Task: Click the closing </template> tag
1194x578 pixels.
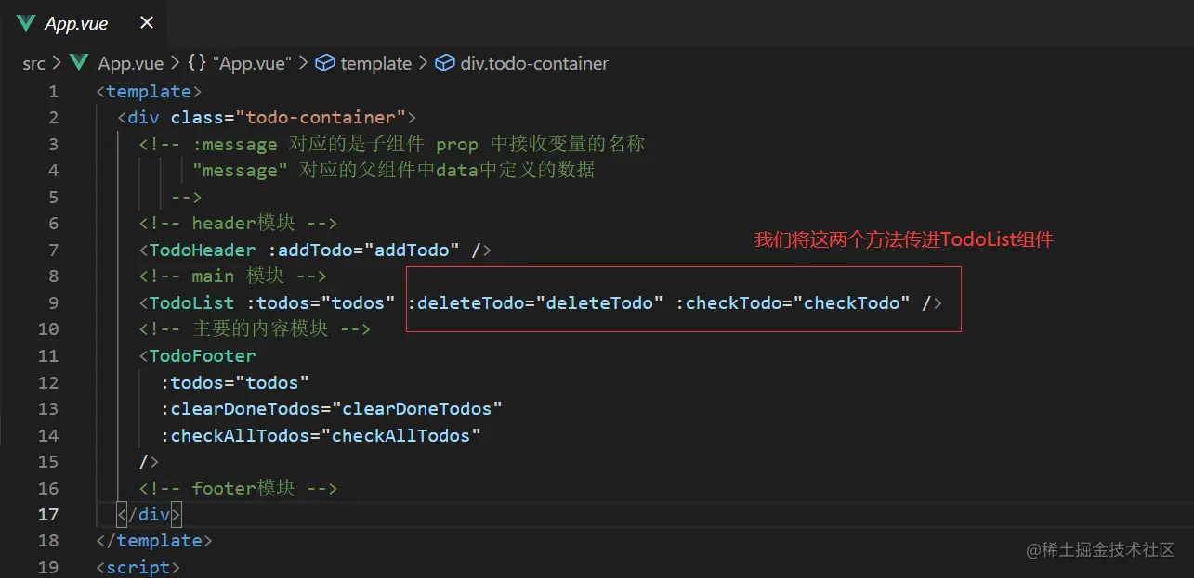Action: tap(154, 540)
